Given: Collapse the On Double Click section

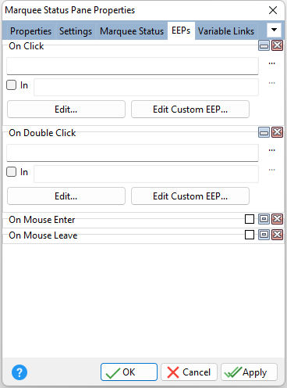Looking at the screenshot, I should pos(264,132).
